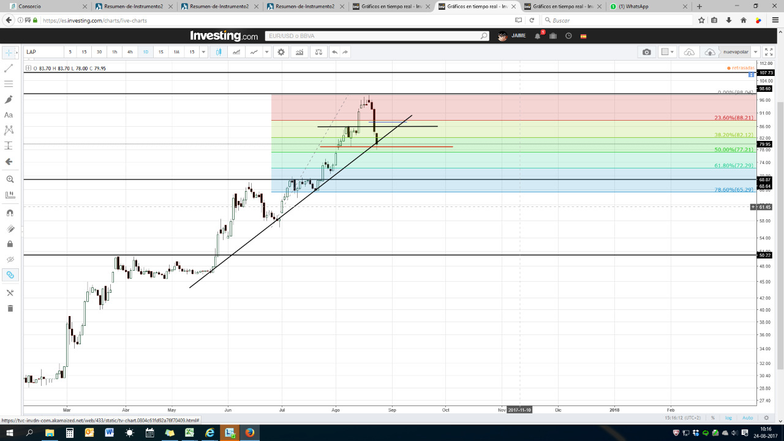Open the notifications bell on Investing.com
The height and width of the screenshot is (441, 784).
point(538,36)
